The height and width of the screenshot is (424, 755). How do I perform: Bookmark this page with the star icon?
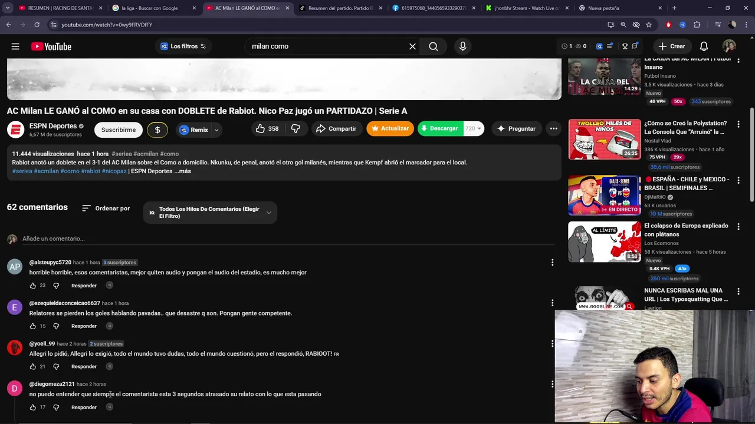click(649, 25)
